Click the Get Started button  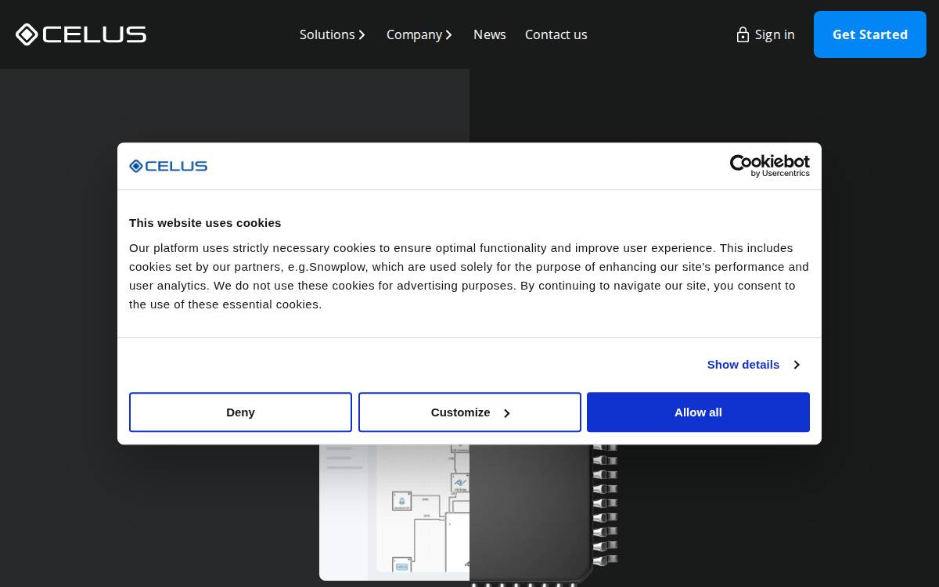(870, 34)
